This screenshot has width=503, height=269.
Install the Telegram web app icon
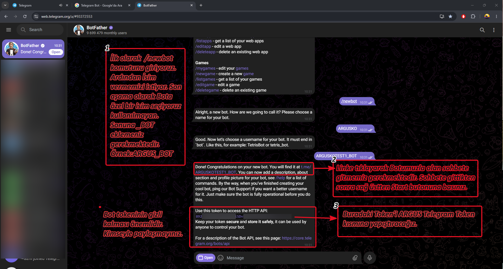pyautogui.click(x=442, y=16)
